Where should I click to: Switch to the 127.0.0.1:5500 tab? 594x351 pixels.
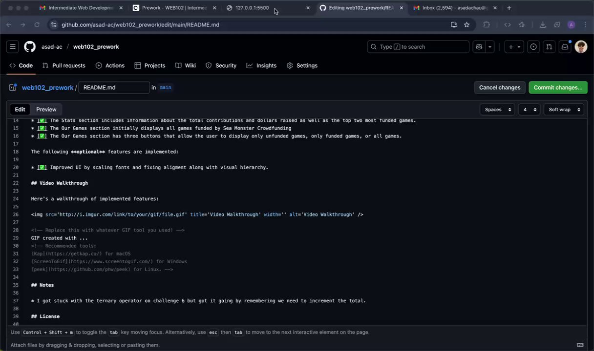tap(268, 8)
